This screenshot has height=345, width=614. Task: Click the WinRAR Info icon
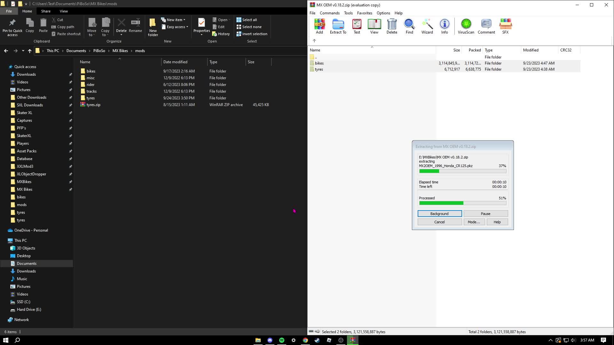point(445,26)
